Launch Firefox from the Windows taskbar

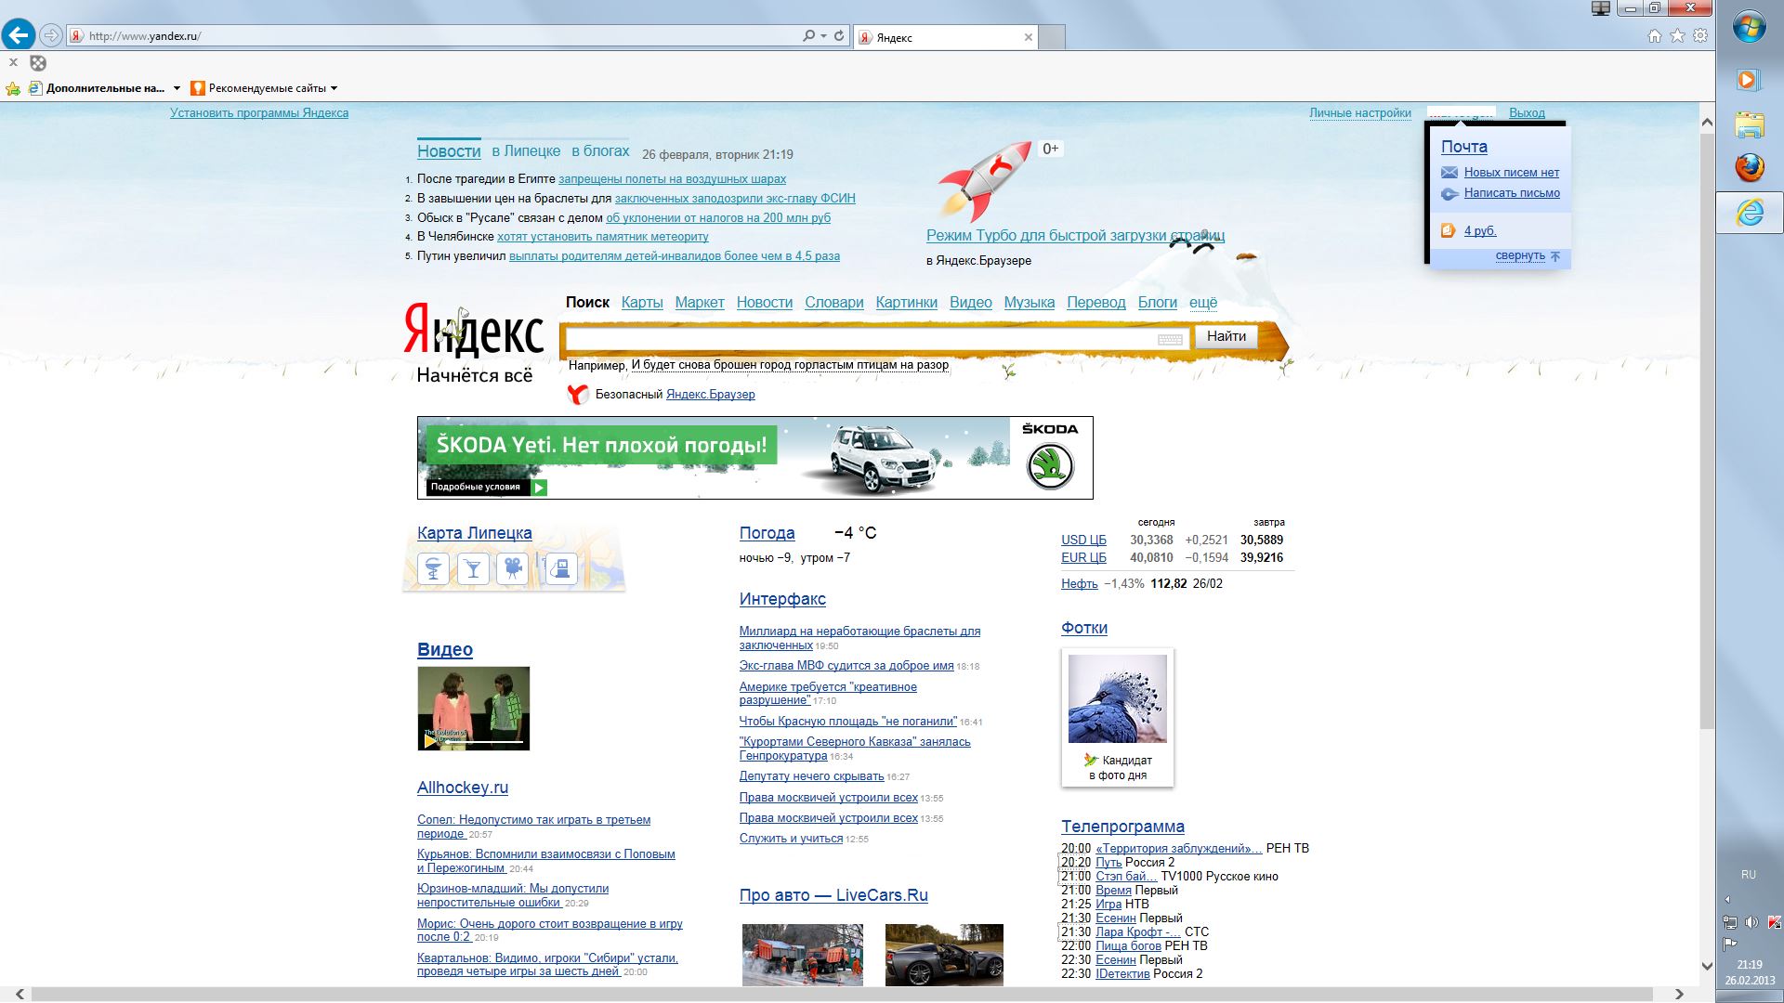click(1749, 168)
